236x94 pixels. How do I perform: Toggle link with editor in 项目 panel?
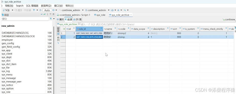(45, 14)
